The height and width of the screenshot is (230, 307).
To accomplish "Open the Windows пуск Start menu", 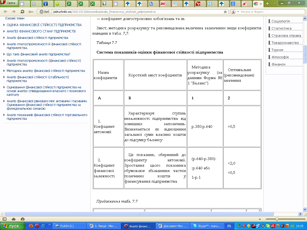I will pos(13,226).
